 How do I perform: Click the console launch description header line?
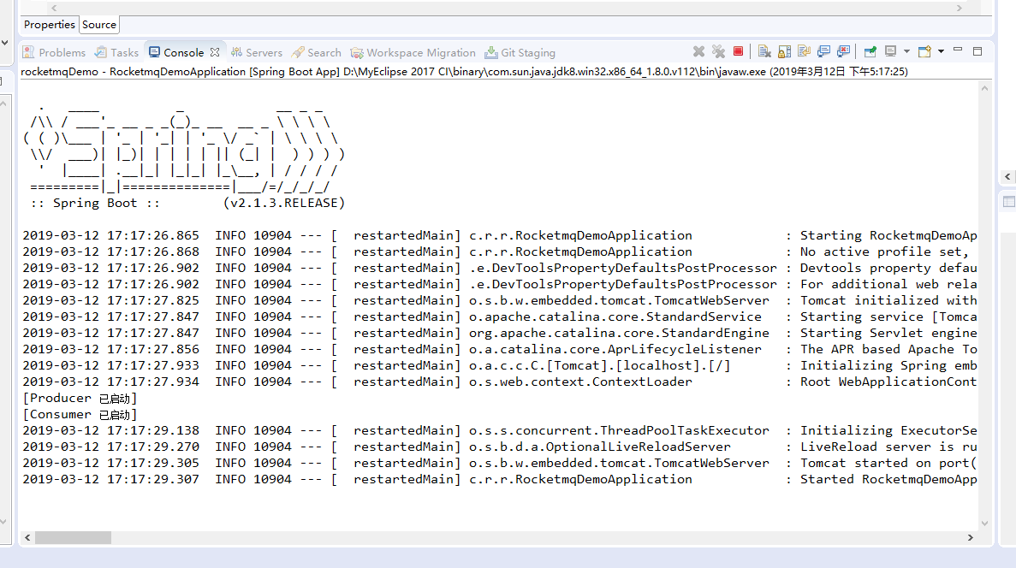coord(464,72)
